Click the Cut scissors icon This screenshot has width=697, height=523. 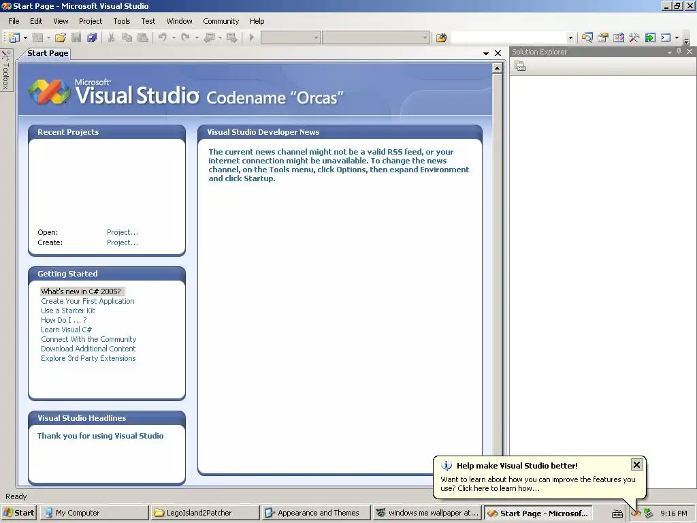coord(112,37)
